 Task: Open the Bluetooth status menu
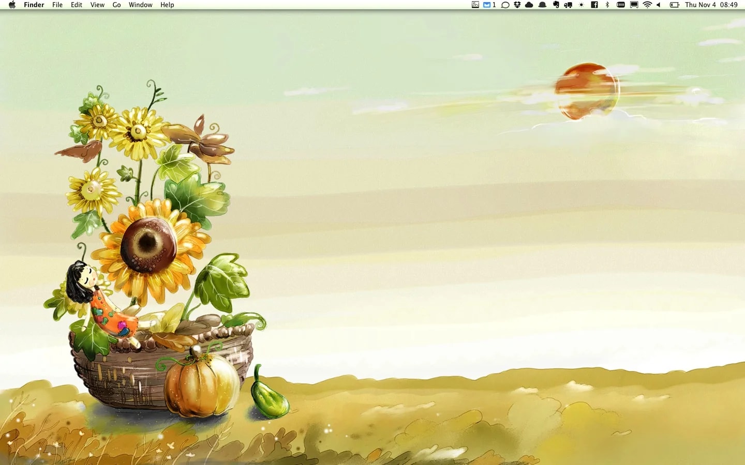click(607, 5)
